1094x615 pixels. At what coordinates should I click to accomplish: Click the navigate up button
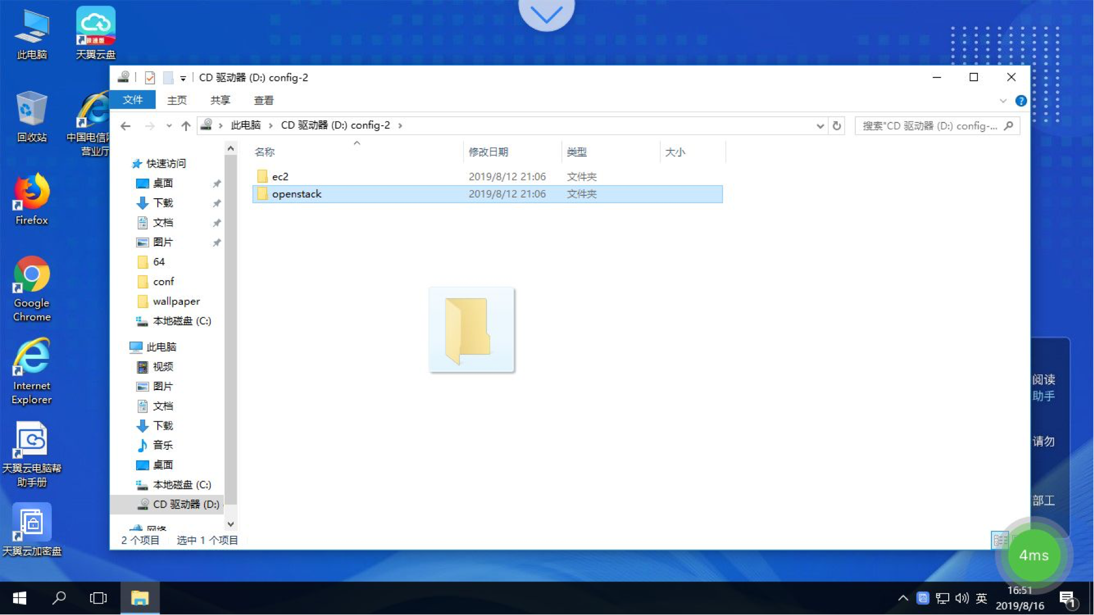coord(187,125)
